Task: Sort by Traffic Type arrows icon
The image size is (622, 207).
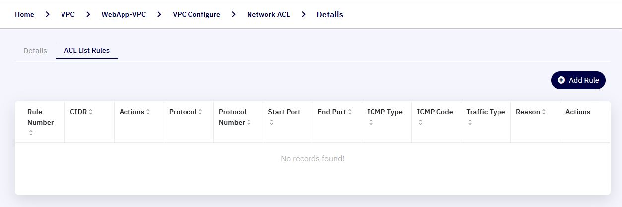Action: (x=470, y=123)
